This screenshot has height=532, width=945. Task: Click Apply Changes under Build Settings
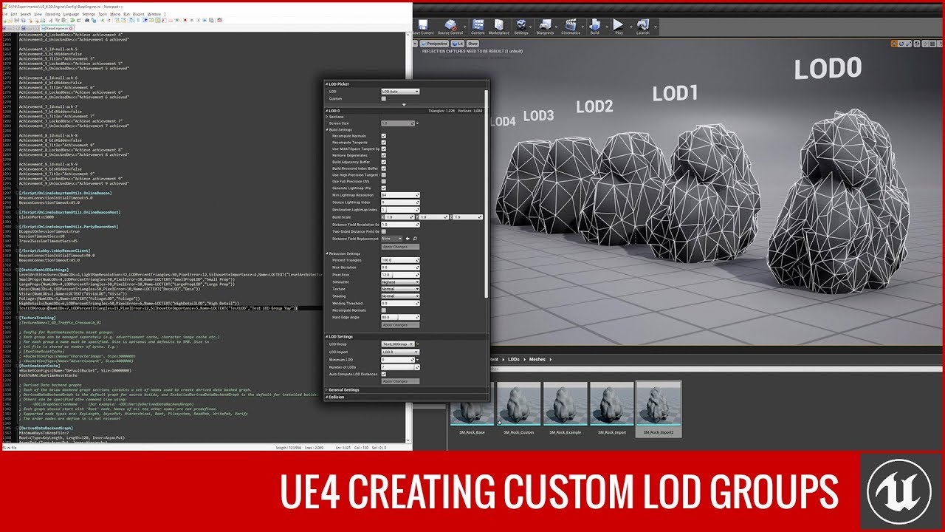(x=400, y=246)
